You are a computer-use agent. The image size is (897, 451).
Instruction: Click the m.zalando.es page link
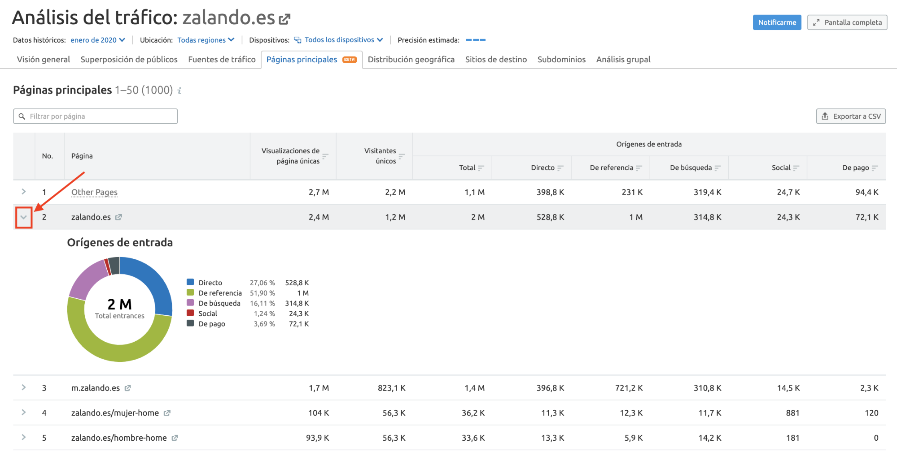(96, 388)
